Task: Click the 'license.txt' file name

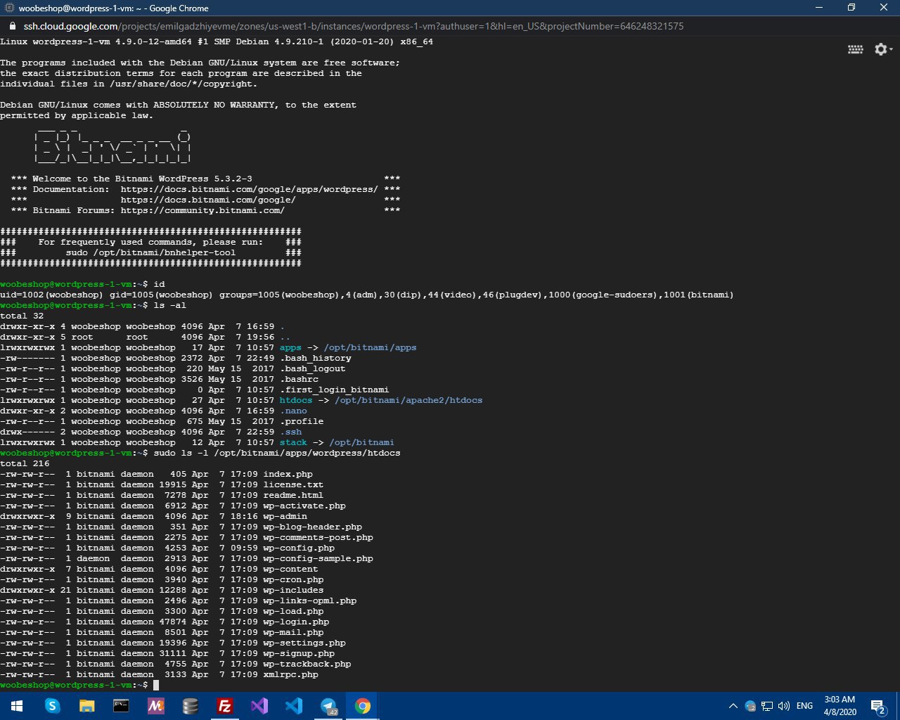Action: pos(293,484)
